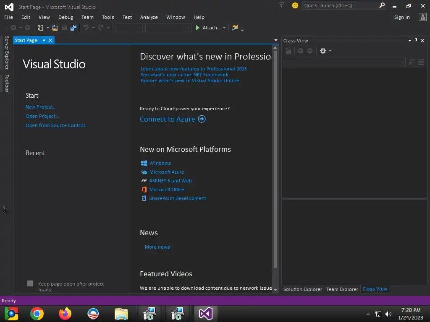The height and width of the screenshot is (322, 430).
Task: Open the document tab list dropdown arrow
Action: coord(275,41)
